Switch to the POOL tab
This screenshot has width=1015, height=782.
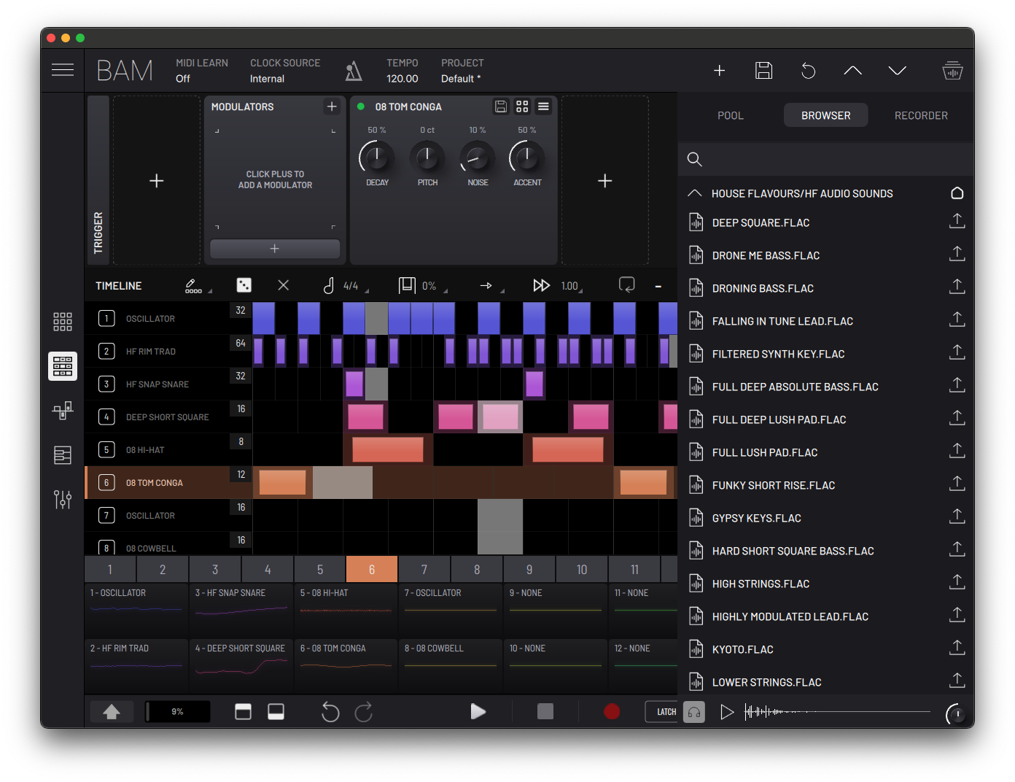point(730,115)
